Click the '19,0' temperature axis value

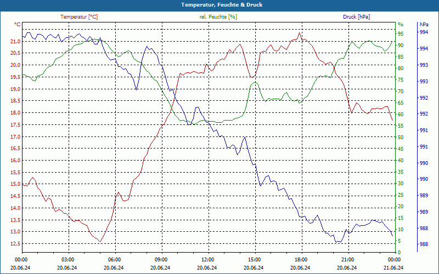15,89
